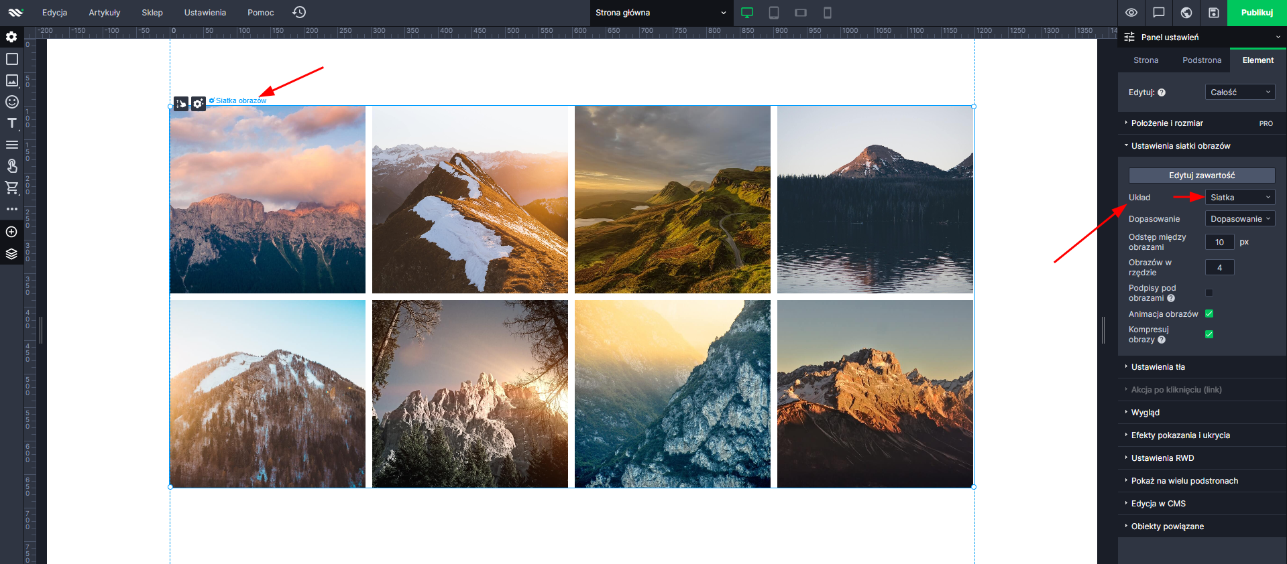Disable Kompresuj obrazy checkbox

[x=1209, y=334]
